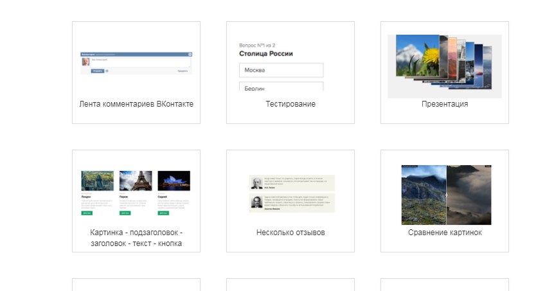Open the Несколько отзывов preview image
Screen dimensions: 545x291
tap(292, 193)
